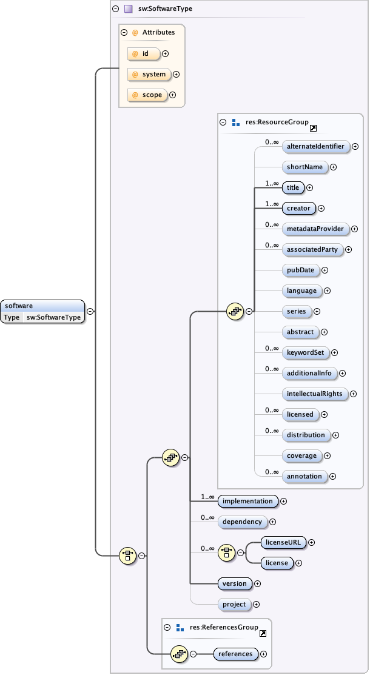The image size is (370, 675).
Task: Click the choice compositor icon beside licenseURL
Action: coord(227,552)
